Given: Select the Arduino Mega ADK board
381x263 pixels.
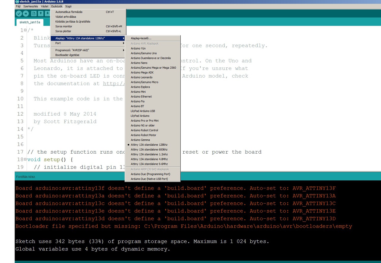Looking at the screenshot, I should (x=153, y=73).
